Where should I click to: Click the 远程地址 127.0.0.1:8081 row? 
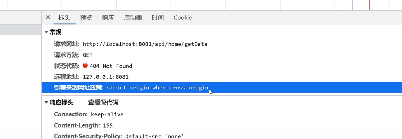pos(222,77)
